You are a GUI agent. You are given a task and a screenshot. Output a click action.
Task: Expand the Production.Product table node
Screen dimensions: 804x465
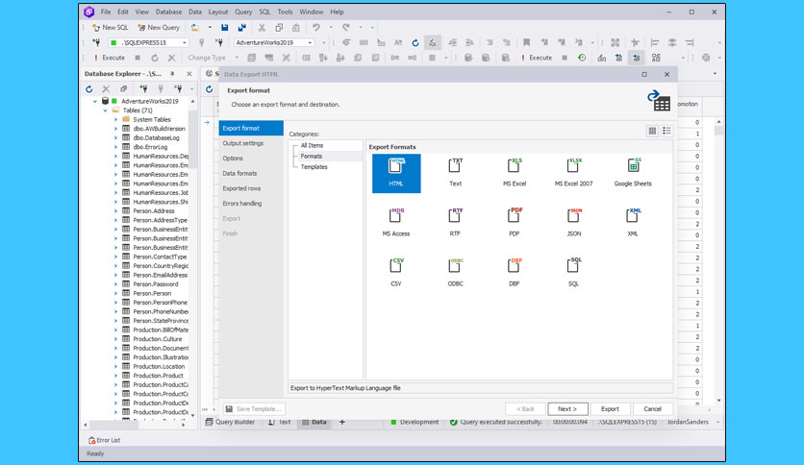115,376
